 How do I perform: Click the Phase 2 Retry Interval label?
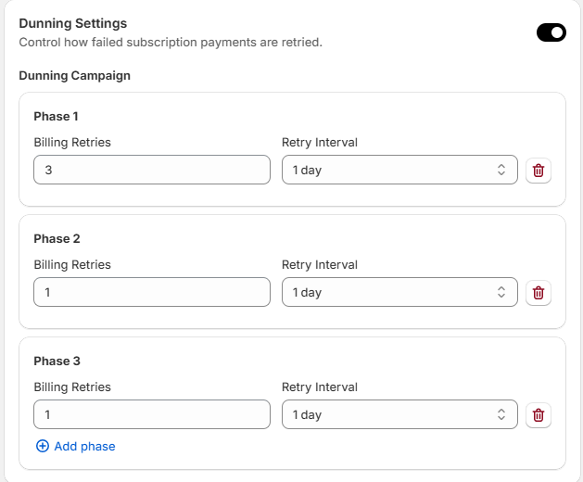click(x=319, y=264)
